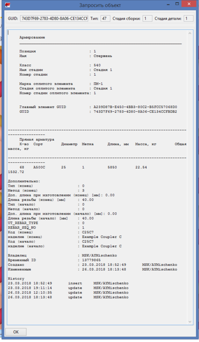Click the Армирование heading in the report

pos(32,38)
